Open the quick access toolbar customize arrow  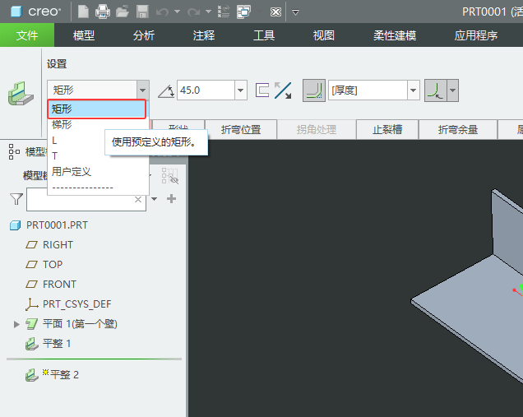click(295, 12)
